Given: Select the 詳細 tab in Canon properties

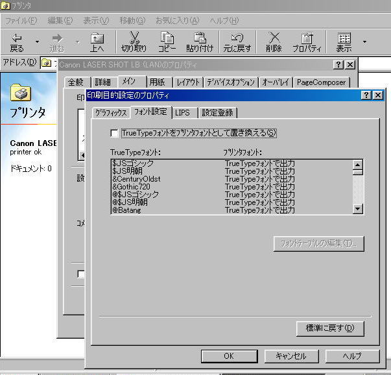Looking at the screenshot, I should [104, 82].
